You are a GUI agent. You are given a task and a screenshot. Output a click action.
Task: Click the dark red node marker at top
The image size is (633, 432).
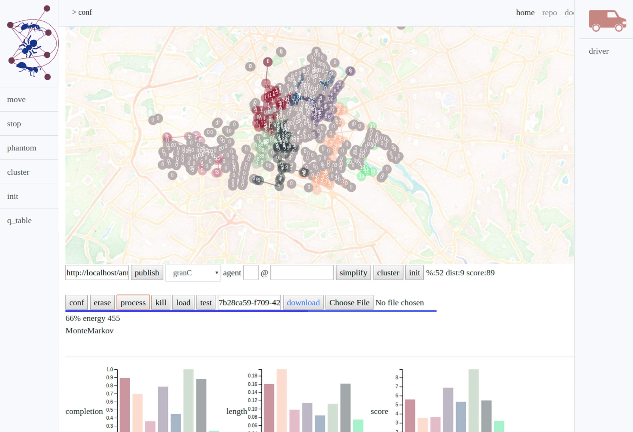tap(268, 62)
